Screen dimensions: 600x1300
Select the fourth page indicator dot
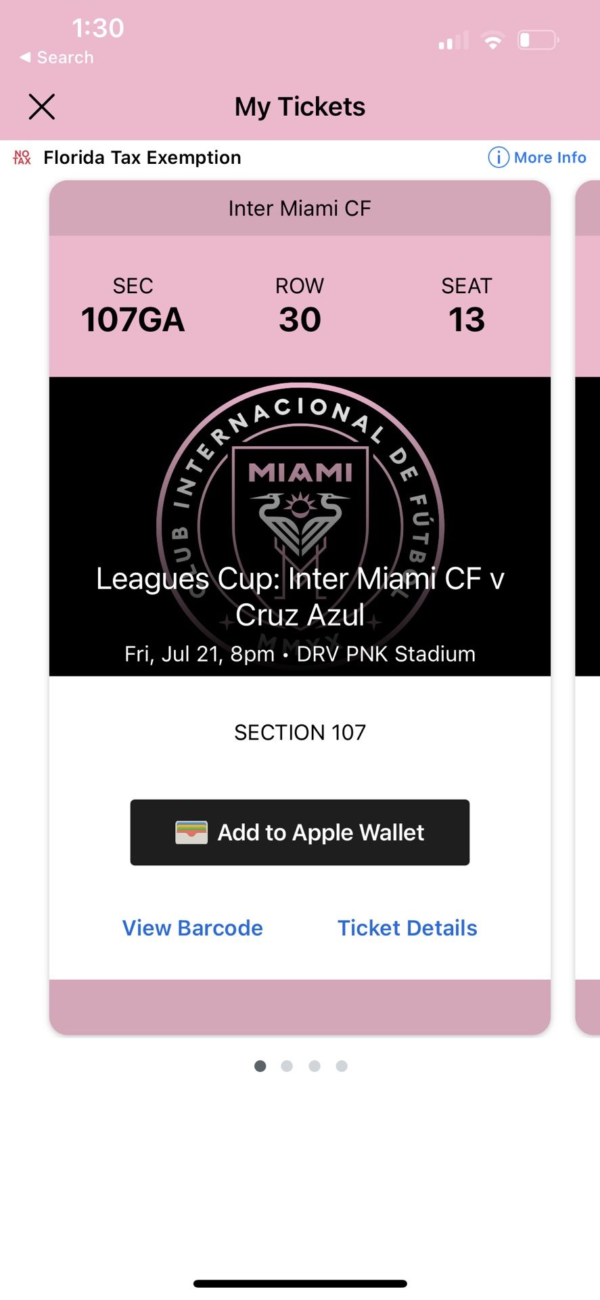click(x=342, y=1065)
